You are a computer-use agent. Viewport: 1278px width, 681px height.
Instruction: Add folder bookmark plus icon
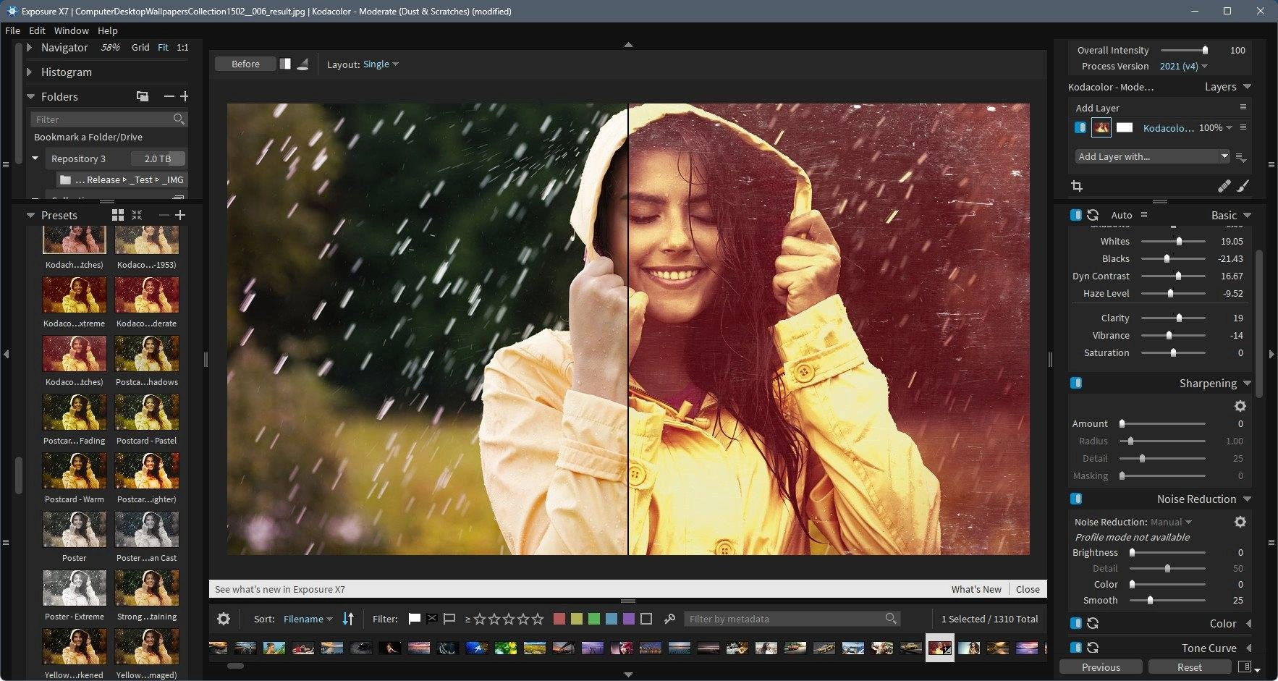[184, 96]
